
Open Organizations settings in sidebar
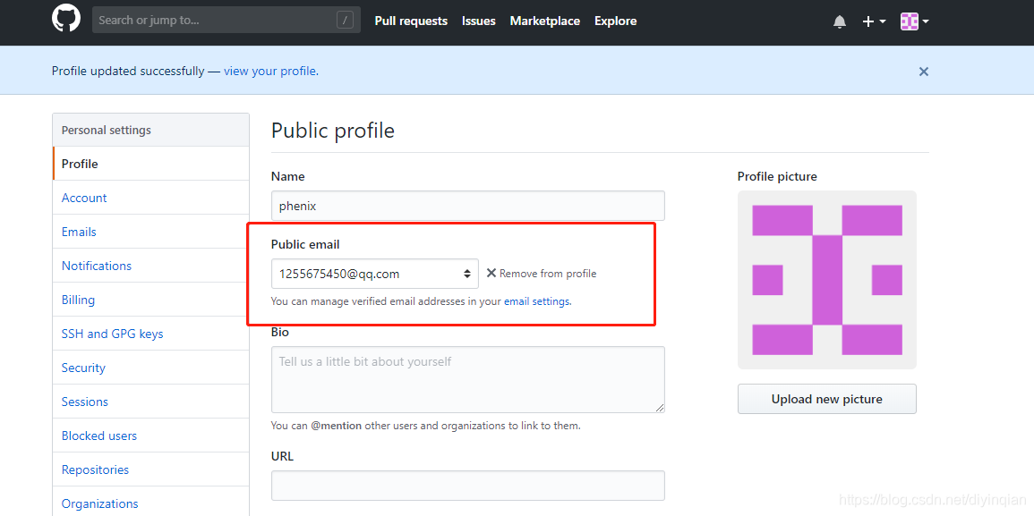coord(151,503)
